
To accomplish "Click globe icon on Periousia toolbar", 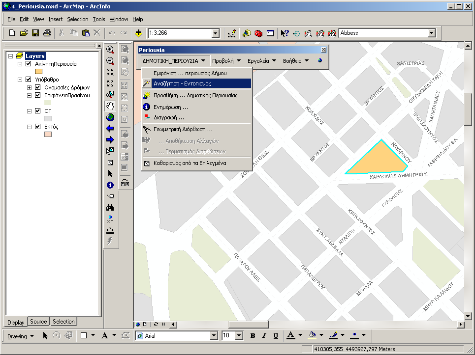I will tap(320, 60).
